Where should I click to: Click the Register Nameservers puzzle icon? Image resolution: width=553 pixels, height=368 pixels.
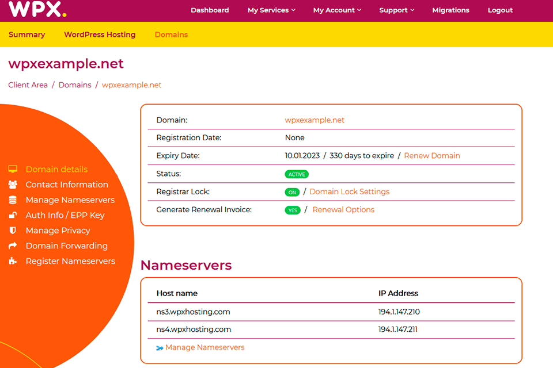(13, 261)
